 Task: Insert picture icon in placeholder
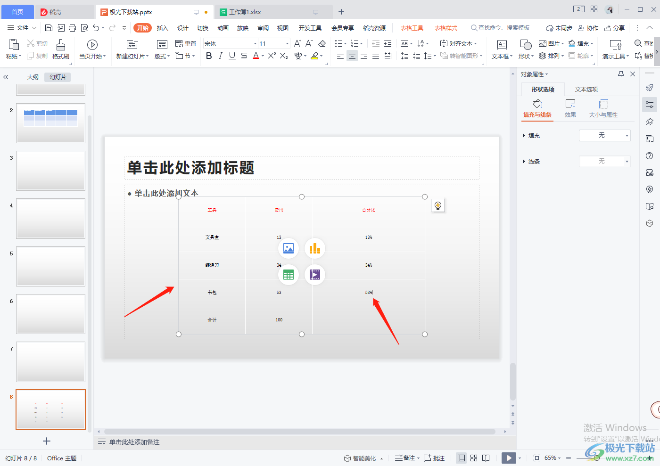pyautogui.click(x=289, y=248)
